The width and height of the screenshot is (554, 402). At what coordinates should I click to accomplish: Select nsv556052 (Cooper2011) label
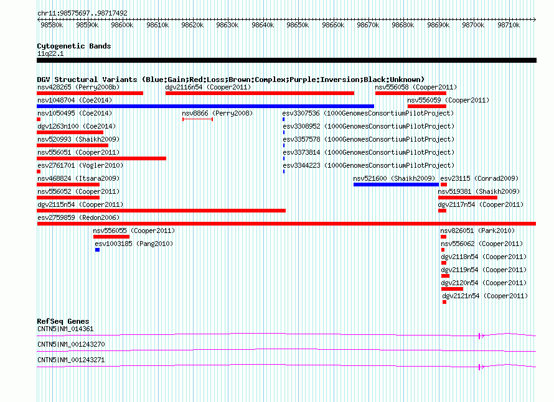pos(78,191)
